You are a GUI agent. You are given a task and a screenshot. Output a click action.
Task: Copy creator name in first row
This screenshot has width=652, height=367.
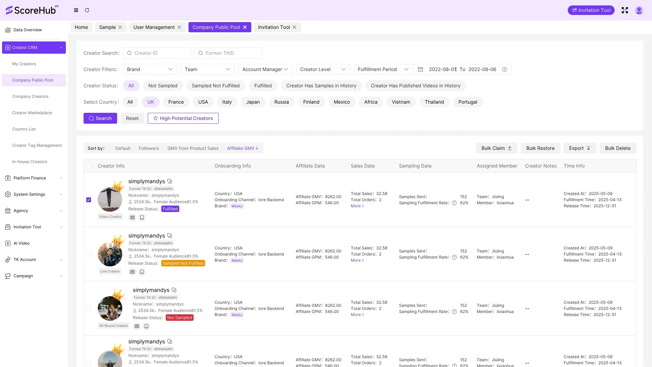[x=169, y=181]
